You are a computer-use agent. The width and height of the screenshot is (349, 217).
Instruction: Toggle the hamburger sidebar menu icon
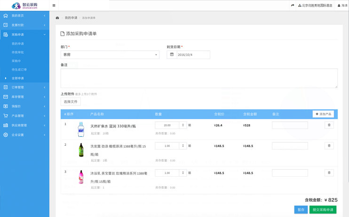point(54,6)
